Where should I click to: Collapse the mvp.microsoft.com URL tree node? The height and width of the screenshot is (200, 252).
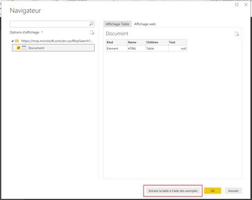[x=13, y=41]
